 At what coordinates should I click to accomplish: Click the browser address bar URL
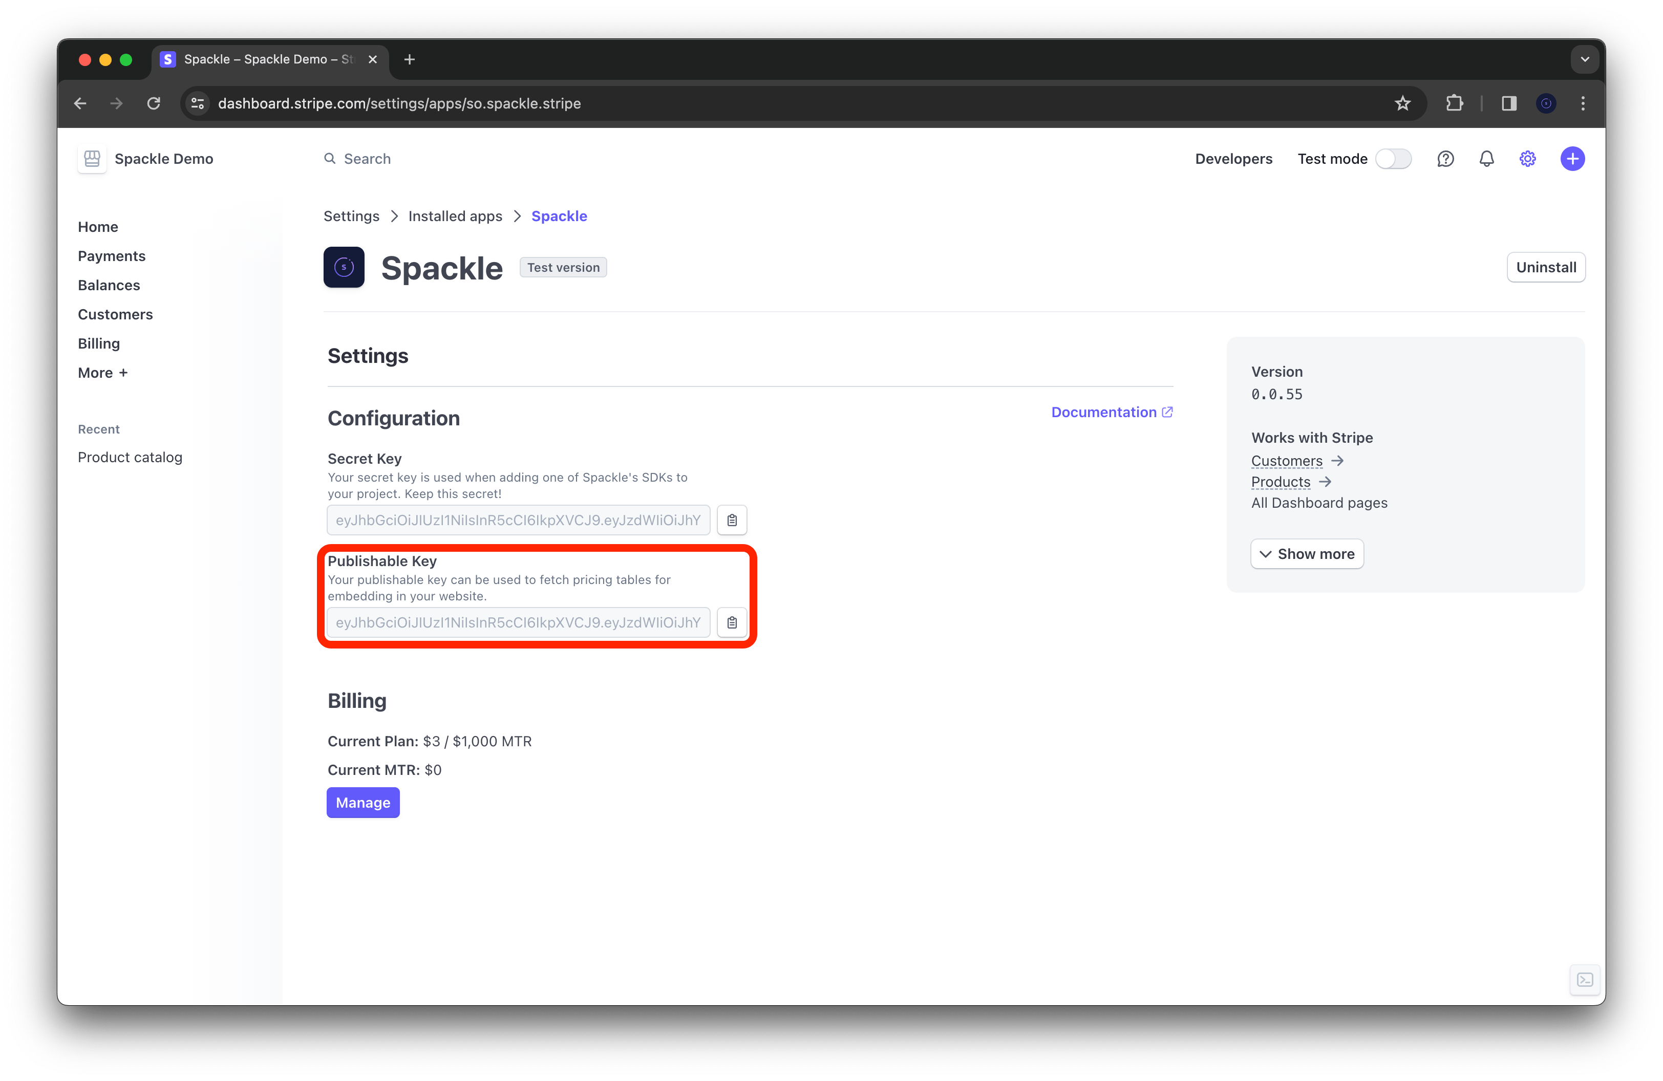400,103
